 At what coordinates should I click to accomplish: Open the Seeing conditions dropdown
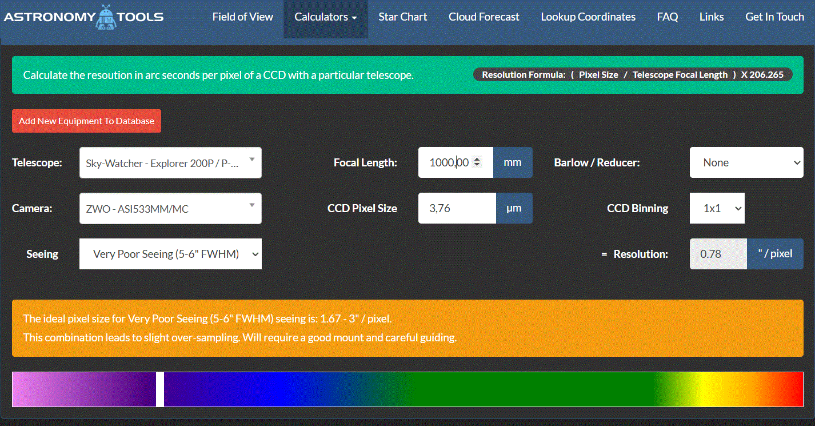coord(170,254)
